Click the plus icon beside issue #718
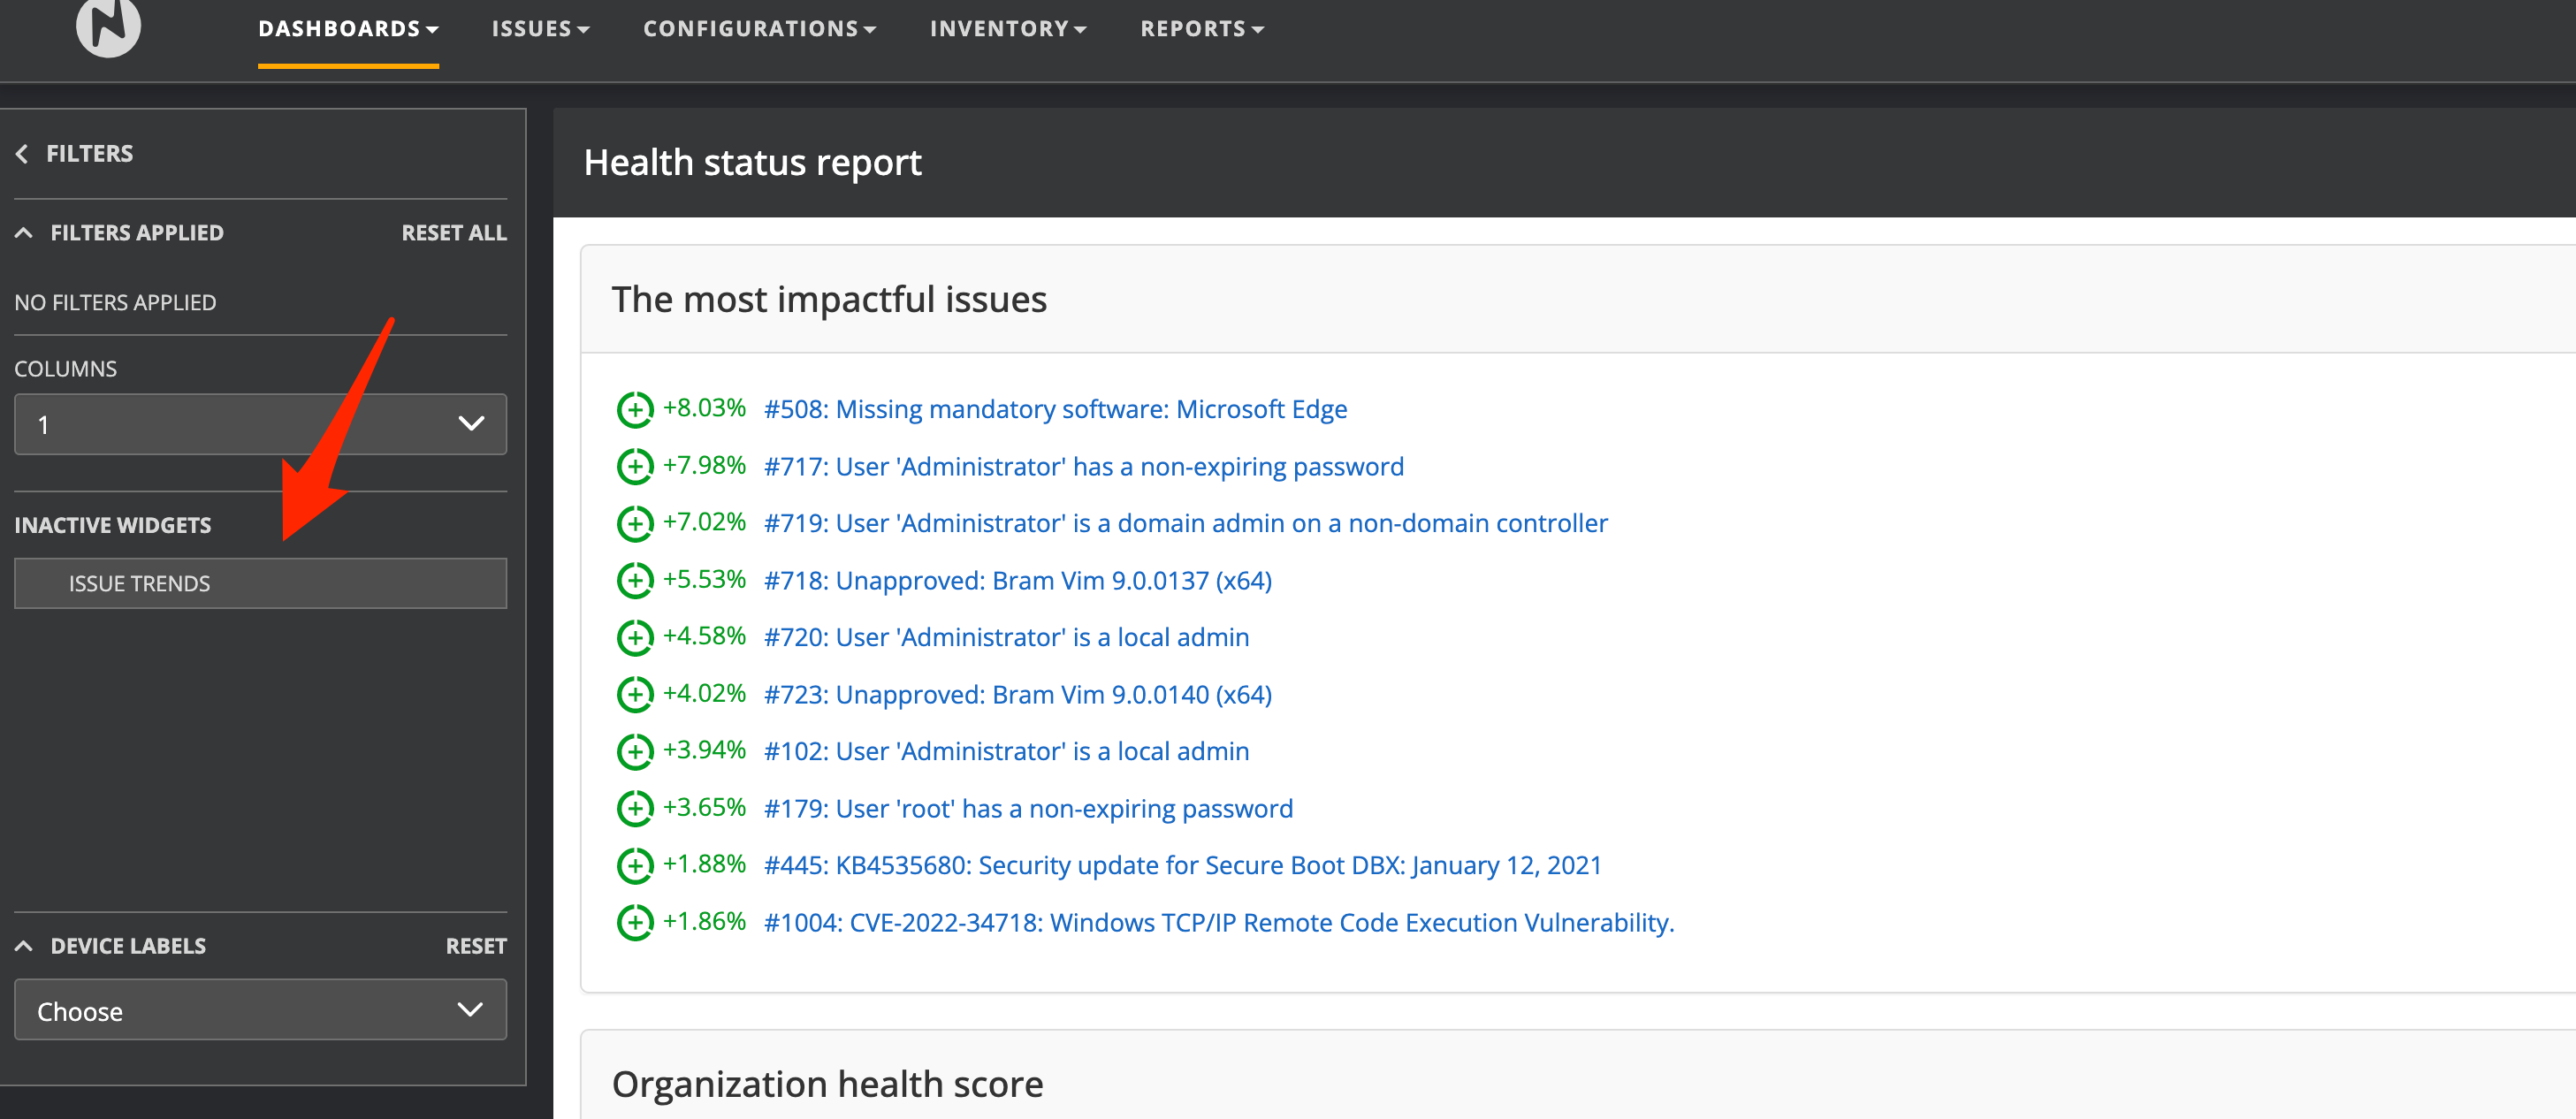Viewport: 2576px width, 1119px height. [x=634, y=580]
